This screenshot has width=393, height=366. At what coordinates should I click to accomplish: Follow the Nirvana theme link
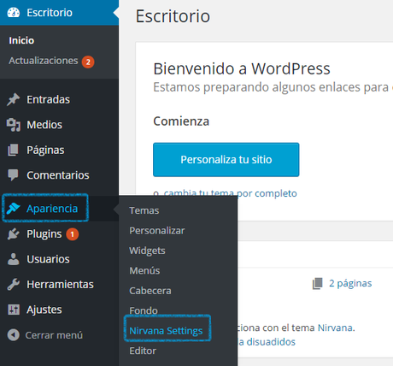click(335, 328)
